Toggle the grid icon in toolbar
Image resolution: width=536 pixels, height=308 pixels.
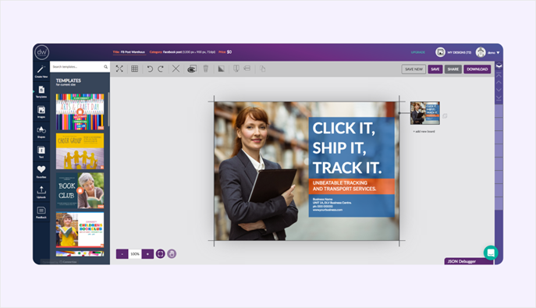[135, 69]
